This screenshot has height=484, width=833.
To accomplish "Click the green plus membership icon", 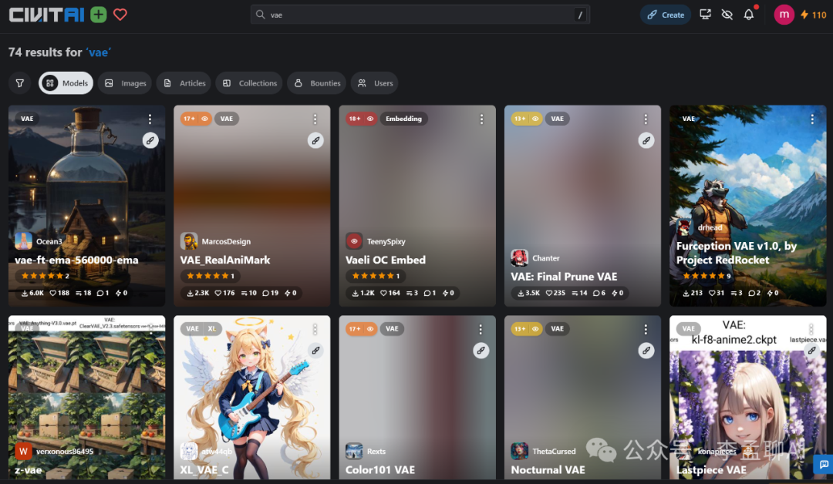I will (x=98, y=15).
